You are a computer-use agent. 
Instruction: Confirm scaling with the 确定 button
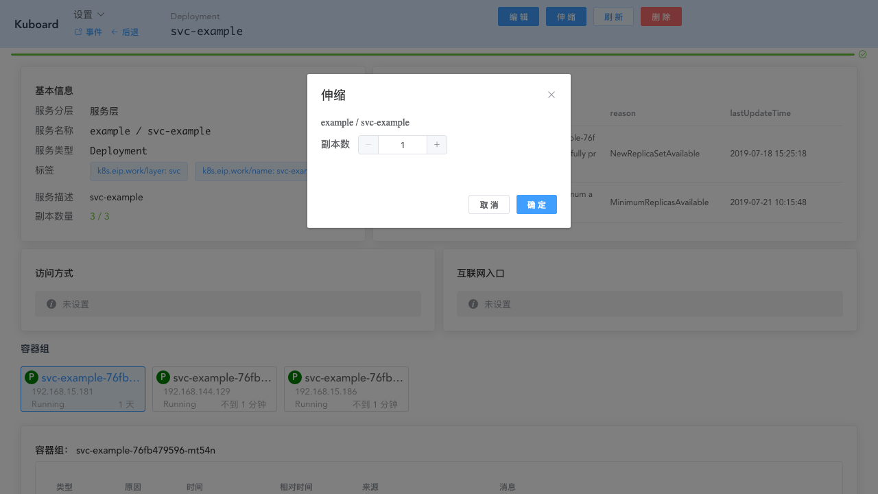pyautogui.click(x=536, y=204)
